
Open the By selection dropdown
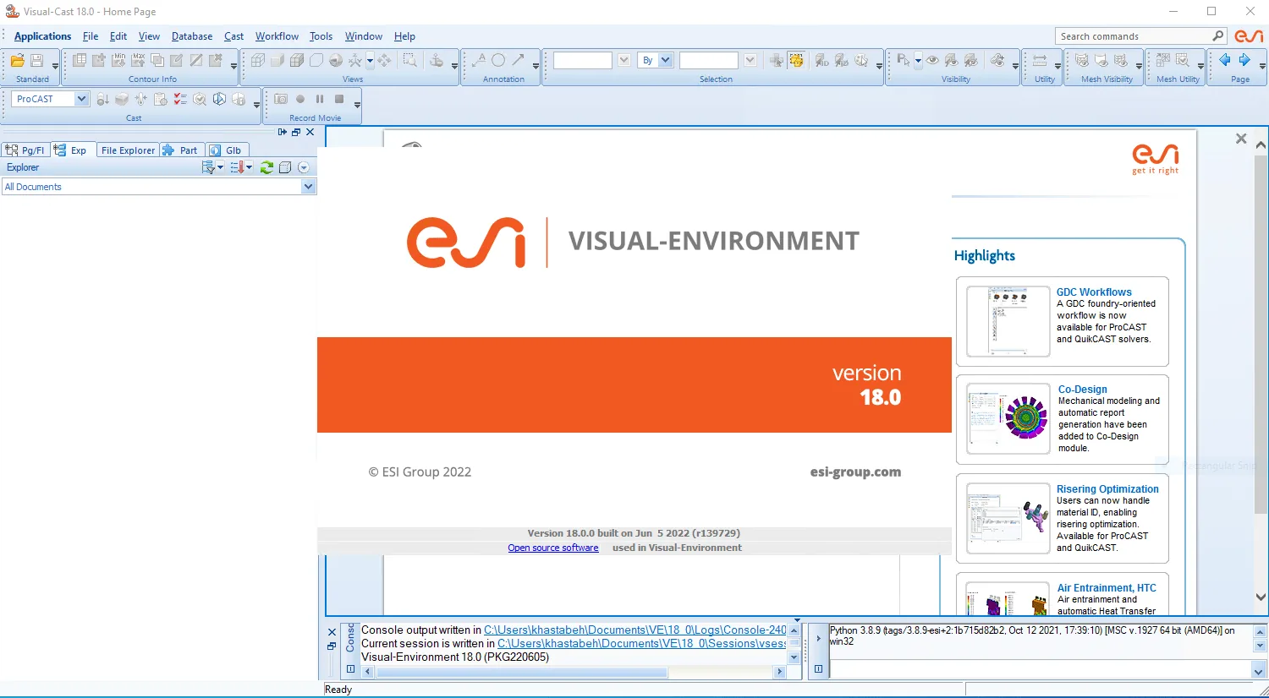(665, 60)
